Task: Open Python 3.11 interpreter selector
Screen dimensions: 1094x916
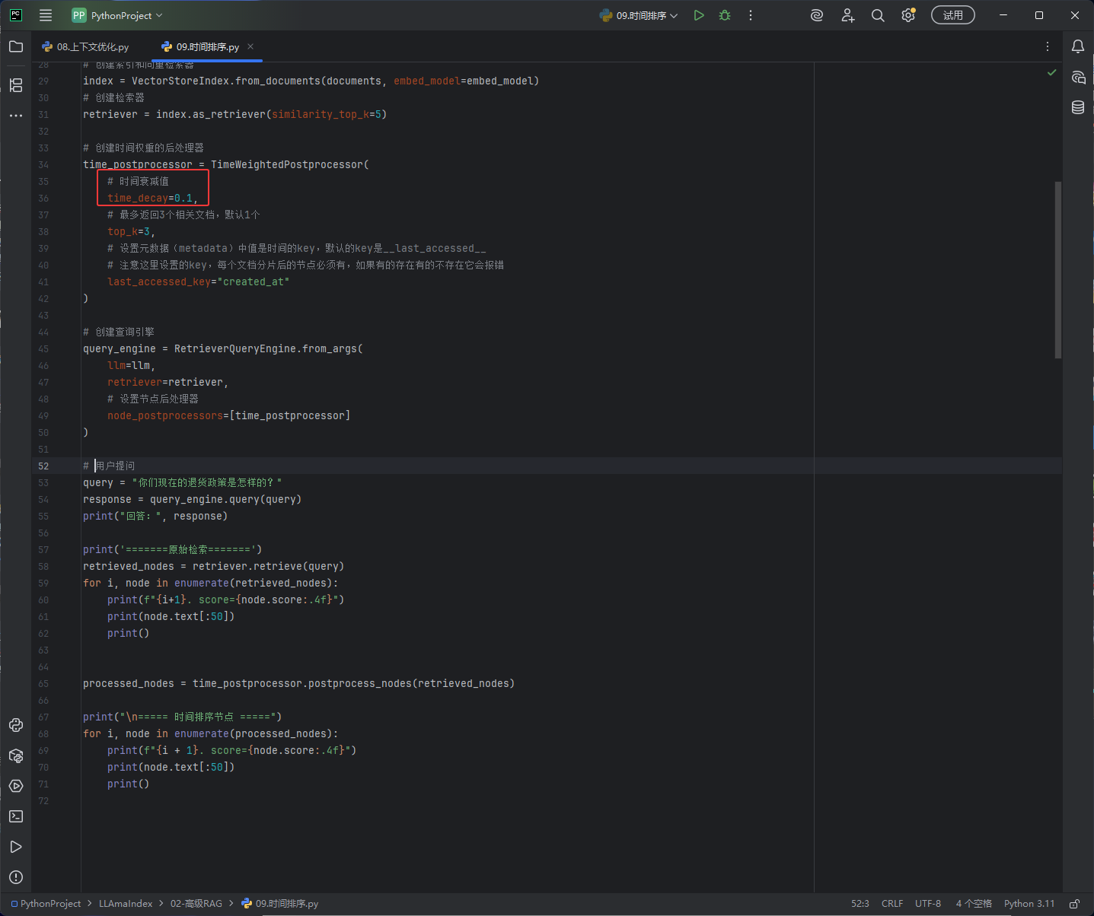Action: pyautogui.click(x=1029, y=904)
